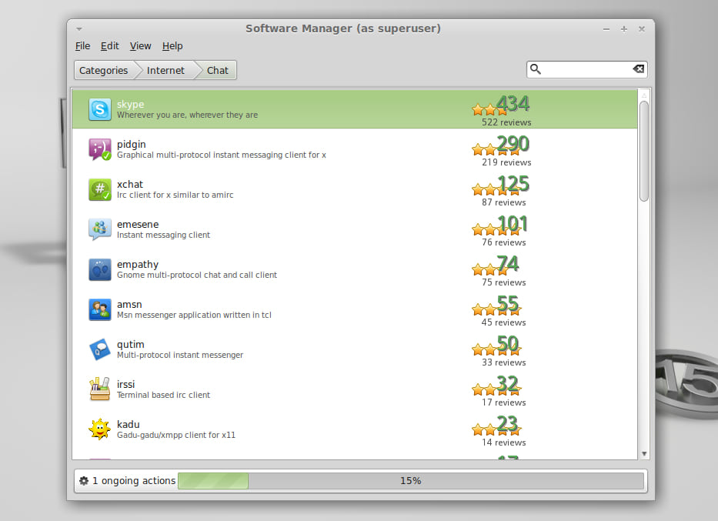Select the amsn package name

click(129, 304)
